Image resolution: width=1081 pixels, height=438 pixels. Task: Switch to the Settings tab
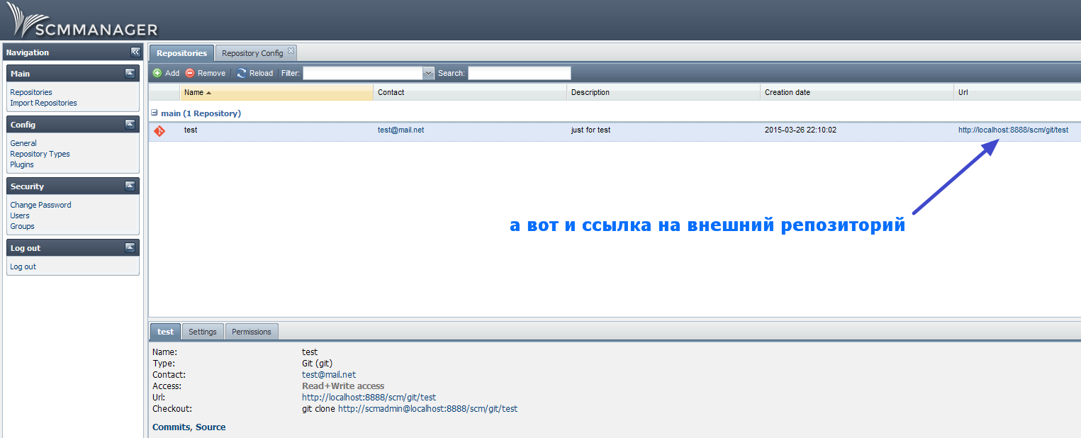(x=203, y=332)
